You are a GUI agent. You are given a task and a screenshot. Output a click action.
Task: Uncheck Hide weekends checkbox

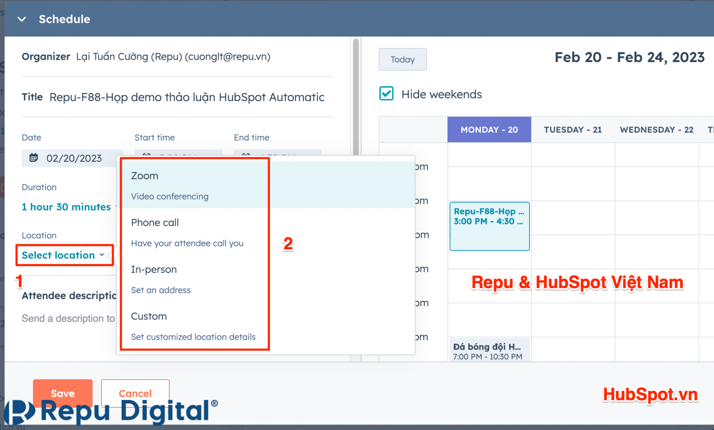(x=386, y=94)
